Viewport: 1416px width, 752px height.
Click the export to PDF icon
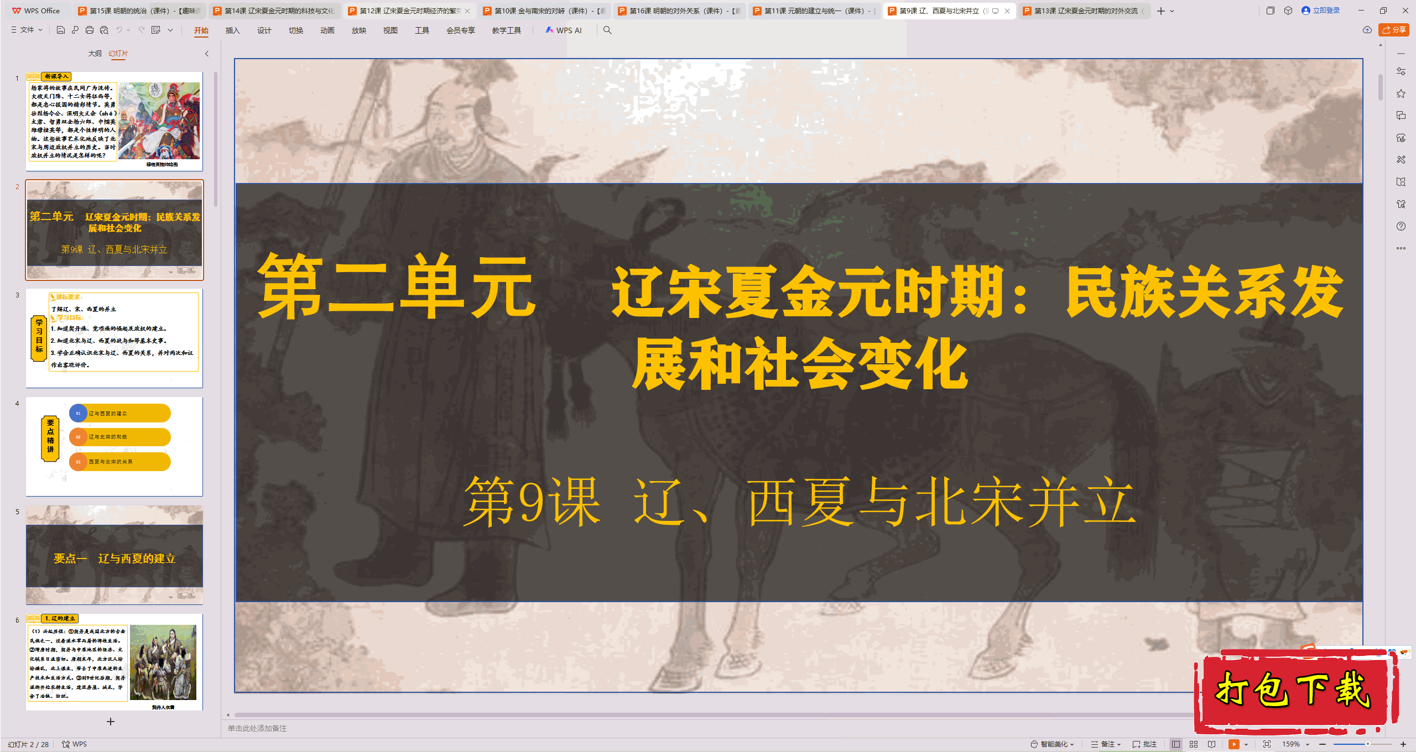point(75,30)
